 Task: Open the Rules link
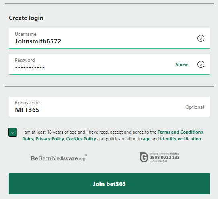point(28,139)
